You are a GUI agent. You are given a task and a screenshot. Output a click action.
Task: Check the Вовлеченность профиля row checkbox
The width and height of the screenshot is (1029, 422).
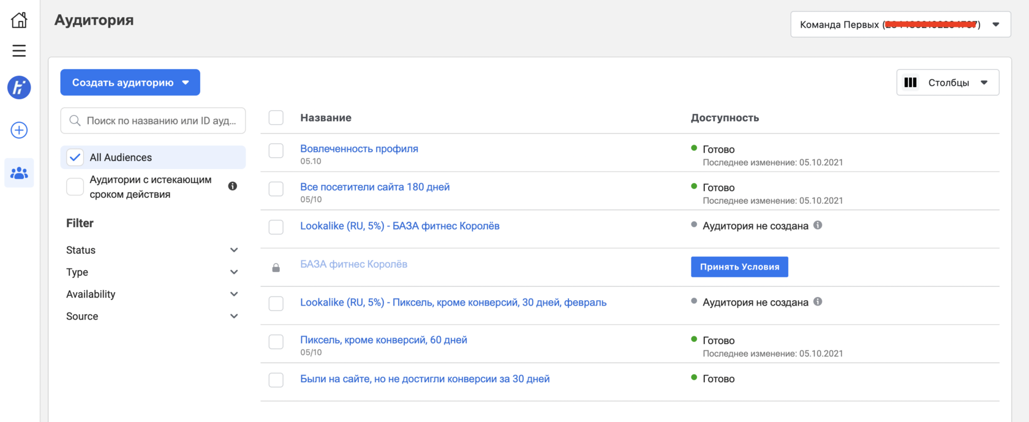tap(276, 151)
